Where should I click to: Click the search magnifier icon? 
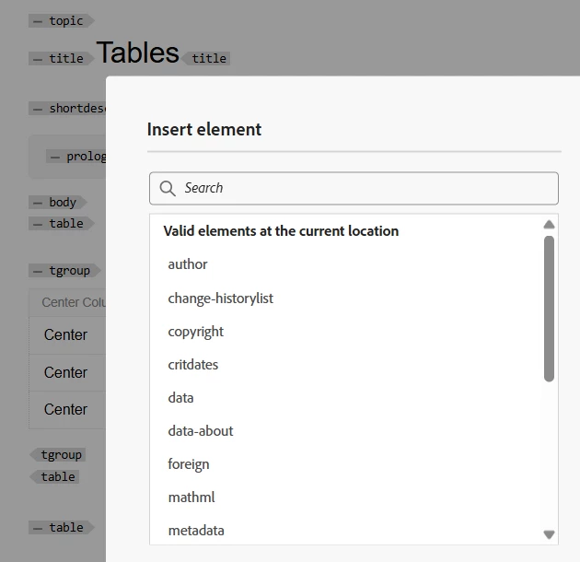click(168, 188)
